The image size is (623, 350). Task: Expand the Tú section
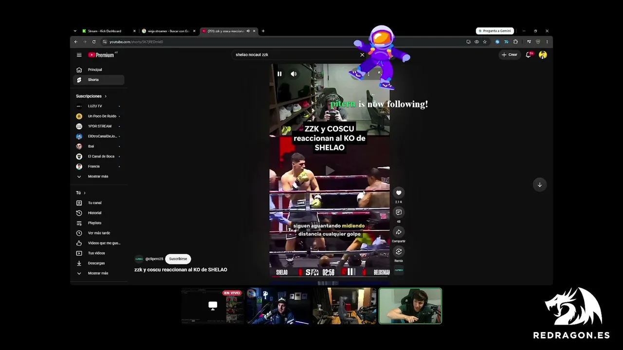tap(80, 193)
